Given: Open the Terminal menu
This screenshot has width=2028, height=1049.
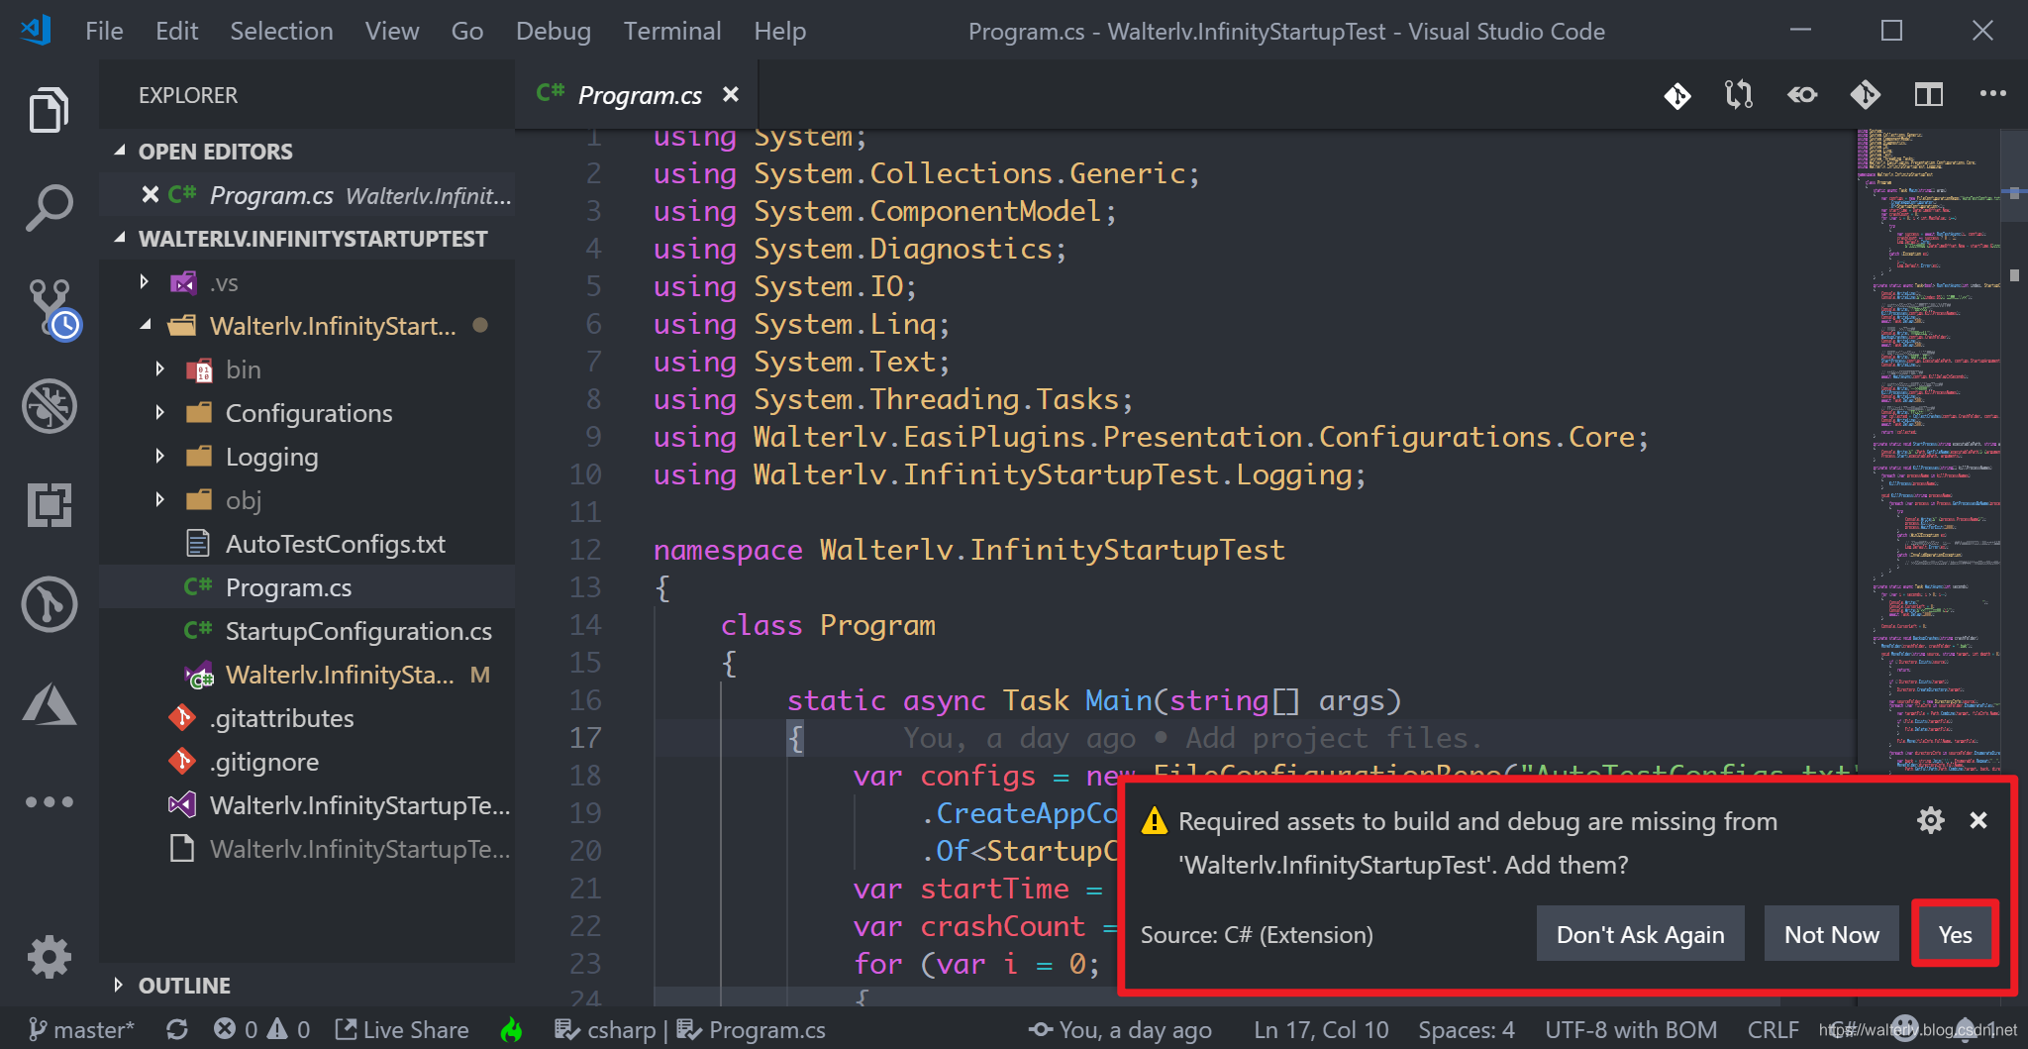Looking at the screenshot, I should tap(672, 31).
